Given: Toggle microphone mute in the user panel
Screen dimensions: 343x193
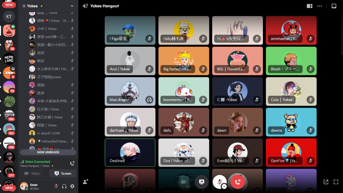Looking at the screenshot, I should tap(56, 186).
